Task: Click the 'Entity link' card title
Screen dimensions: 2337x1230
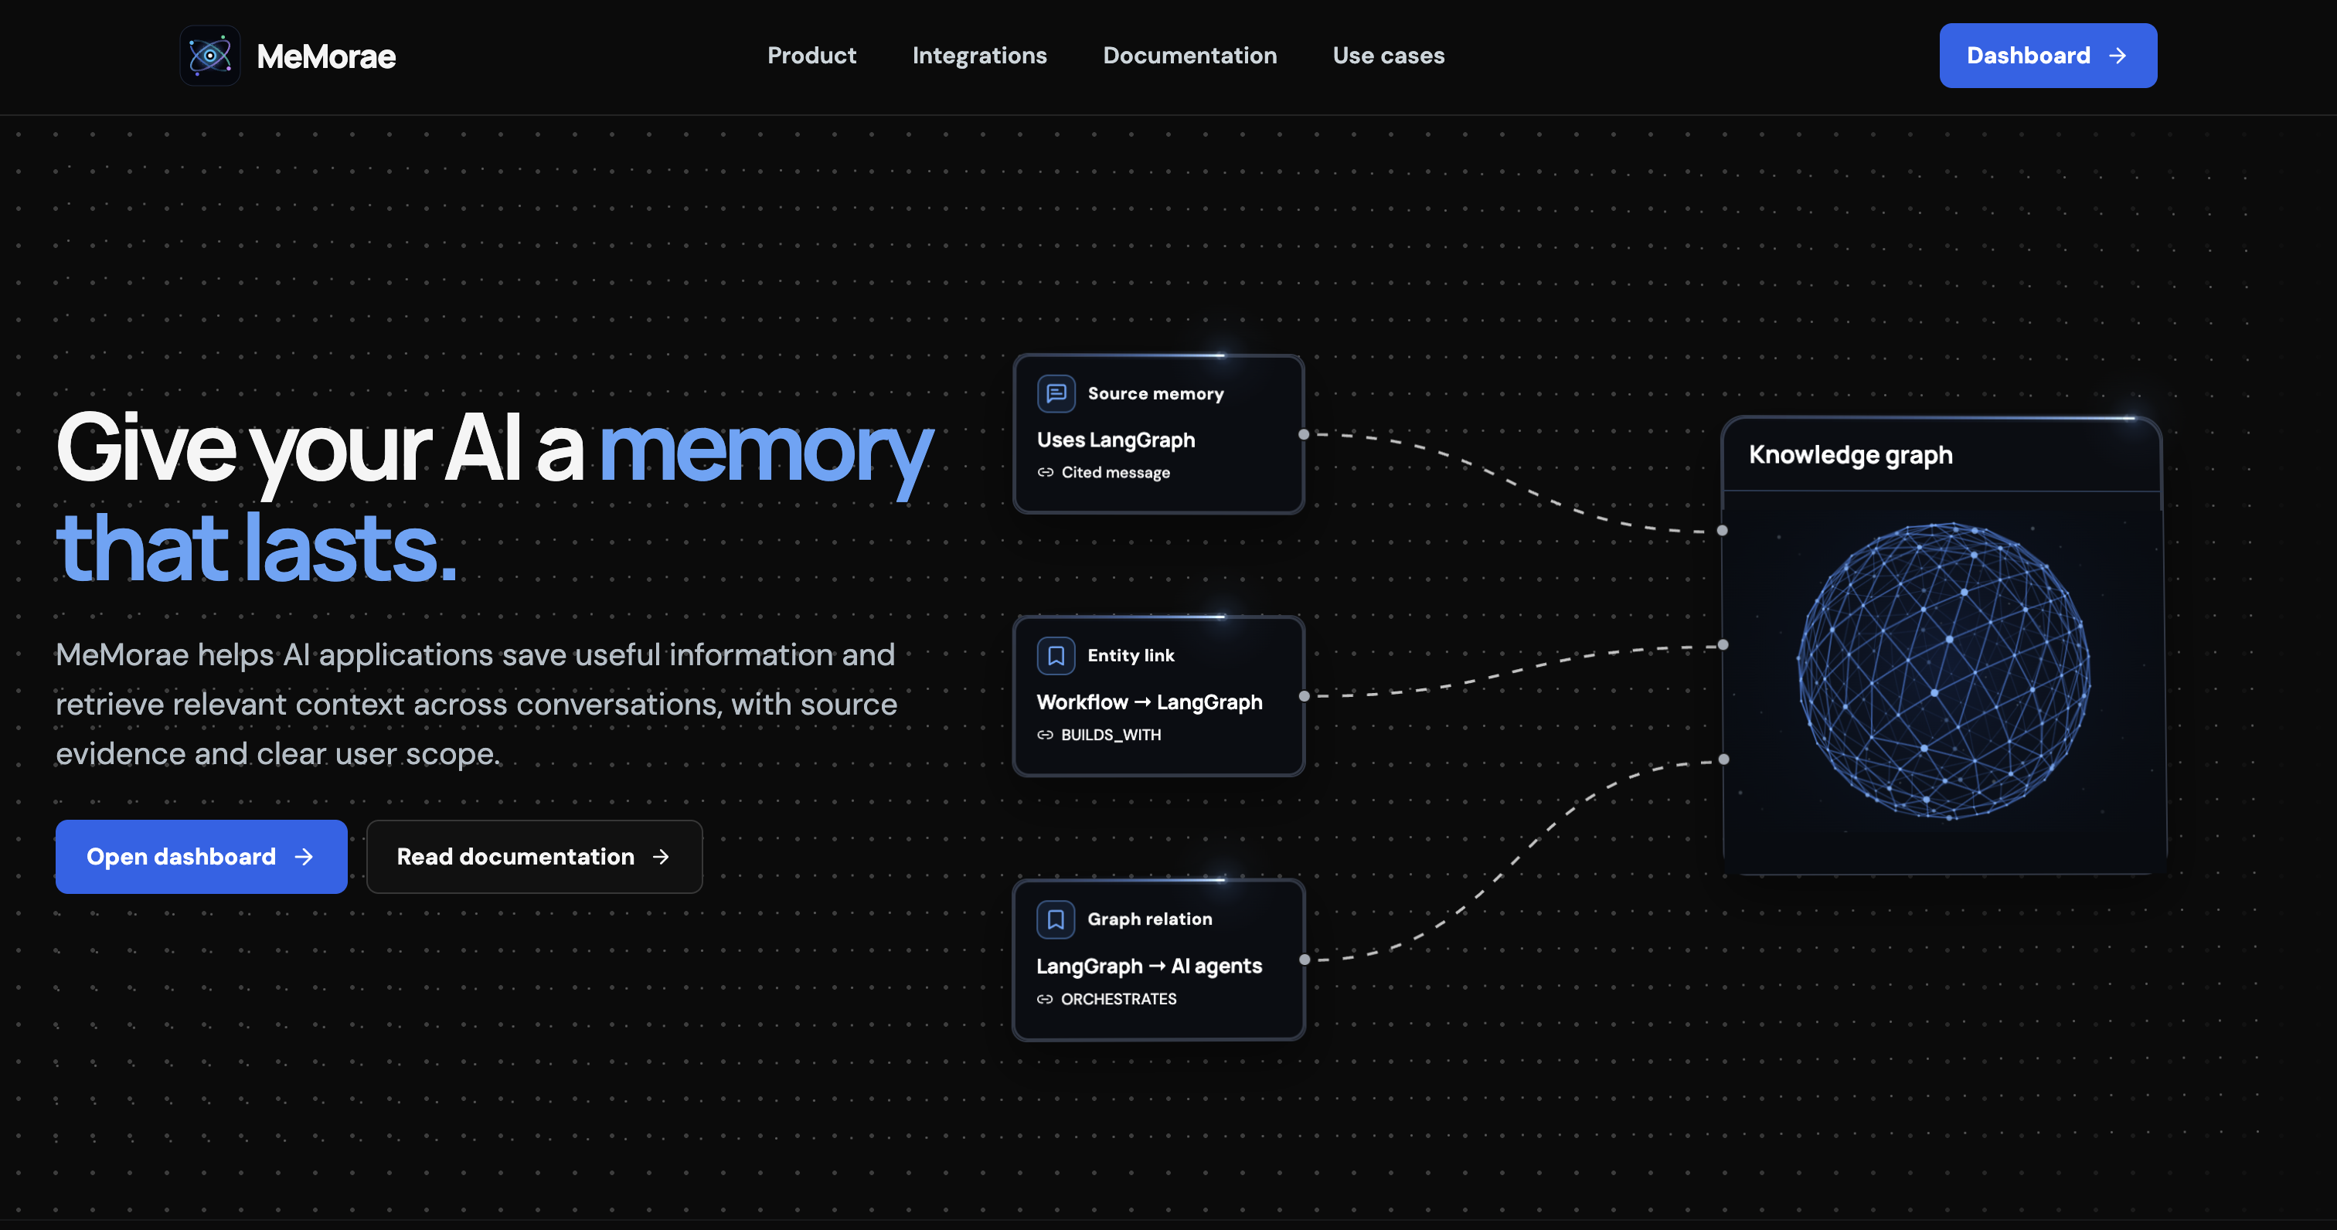Action: pos(1131,655)
